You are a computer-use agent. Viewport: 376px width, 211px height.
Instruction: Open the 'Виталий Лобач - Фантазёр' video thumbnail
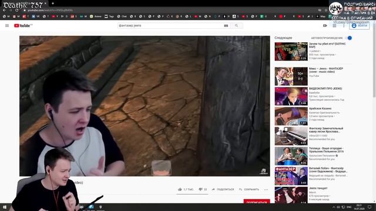point(291,176)
